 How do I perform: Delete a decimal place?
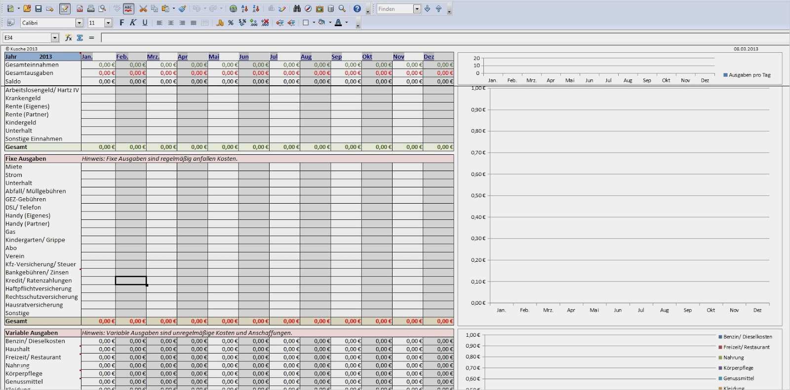tap(265, 23)
